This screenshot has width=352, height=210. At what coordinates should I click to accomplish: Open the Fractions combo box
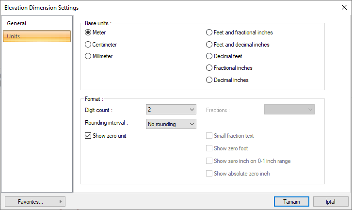click(x=289, y=110)
